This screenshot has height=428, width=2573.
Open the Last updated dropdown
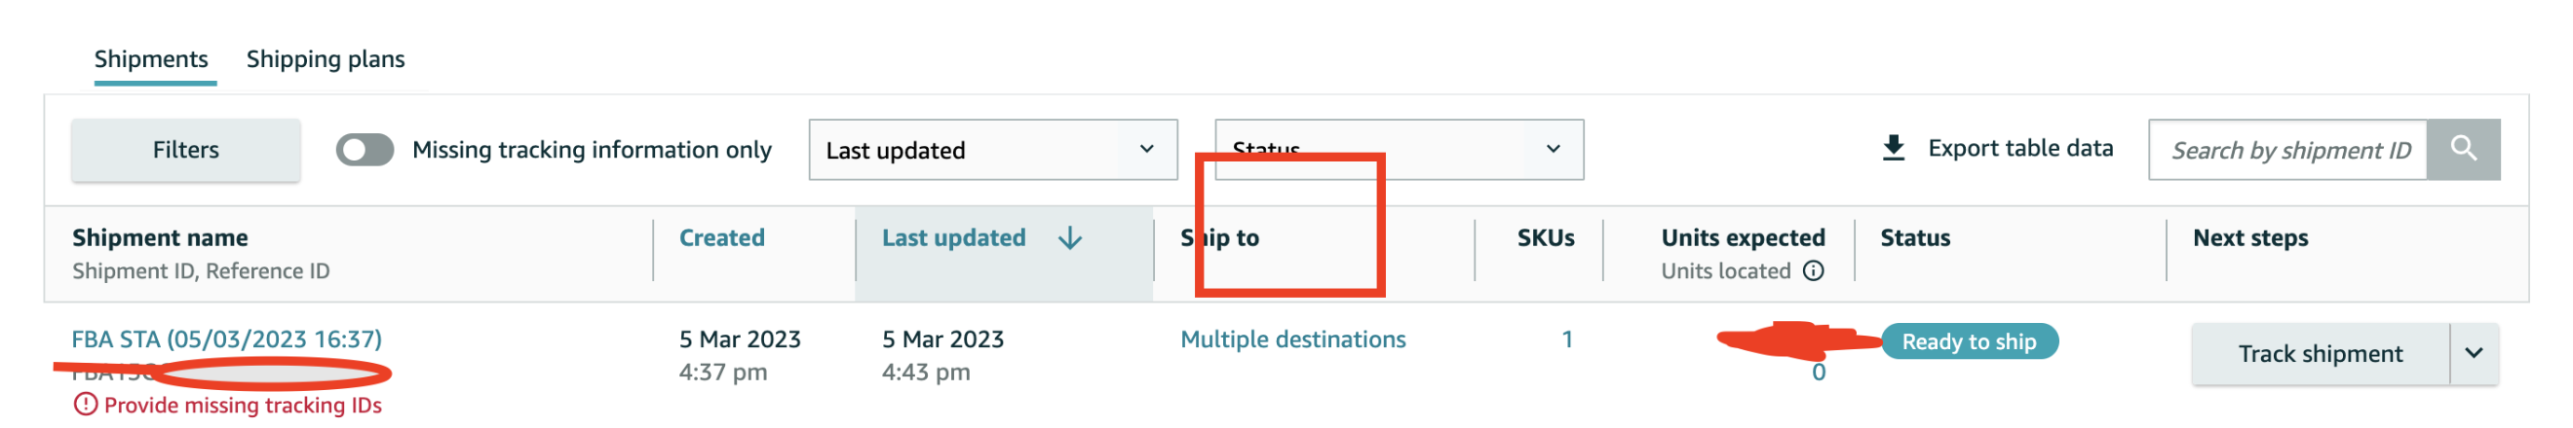point(993,150)
